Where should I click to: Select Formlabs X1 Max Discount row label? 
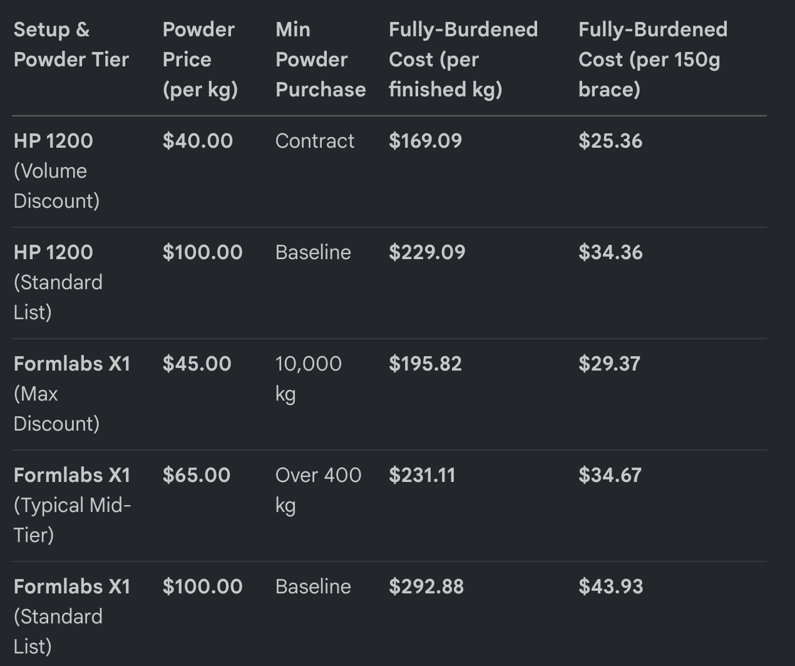(x=72, y=394)
